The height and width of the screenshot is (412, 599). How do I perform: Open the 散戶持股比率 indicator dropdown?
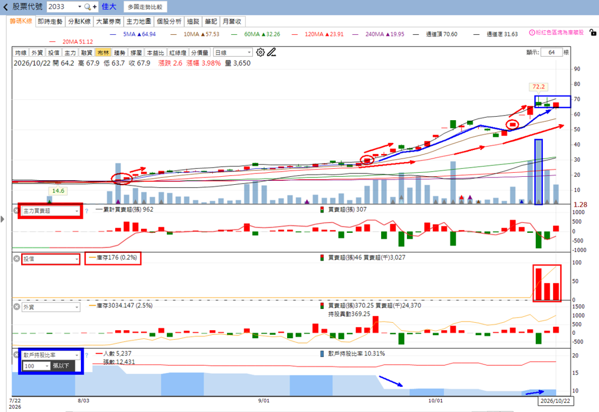pyautogui.click(x=50, y=355)
